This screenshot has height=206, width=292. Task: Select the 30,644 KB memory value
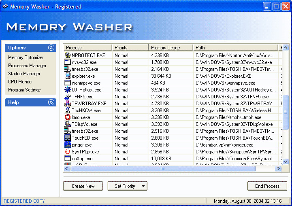[x=161, y=76]
